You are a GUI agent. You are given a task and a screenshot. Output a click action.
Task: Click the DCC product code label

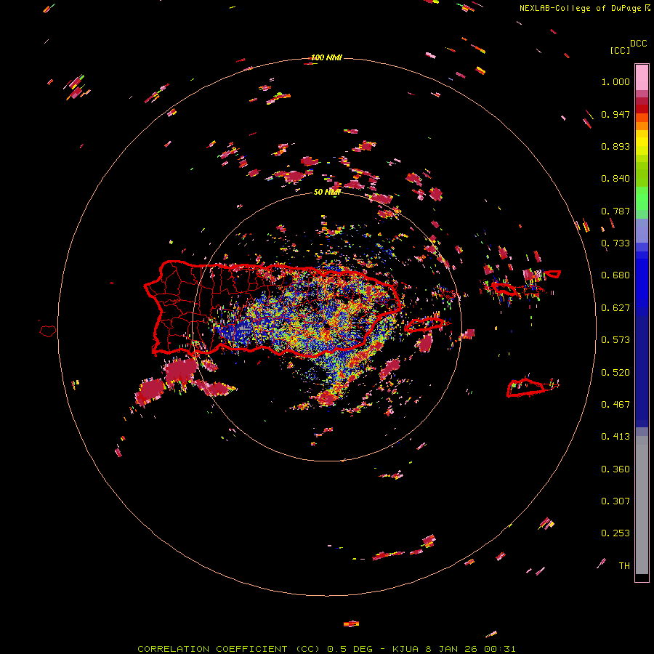pos(639,44)
